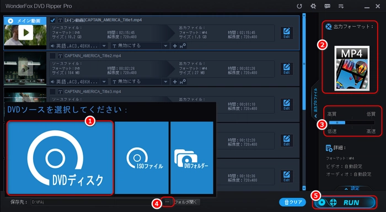This screenshot has width=386, height=212.
Task: Browse save path with the ... button
Action: coord(167,202)
